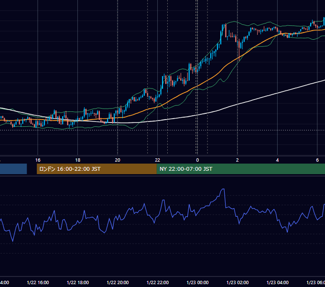Click the hour label 20 on the chart axis
The width and height of the screenshot is (325, 287).
pos(118,160)
